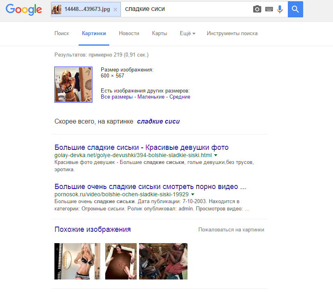Remove the uploaded image chip with the x
This screenshot has height=292, width=333.
[115, 9]
